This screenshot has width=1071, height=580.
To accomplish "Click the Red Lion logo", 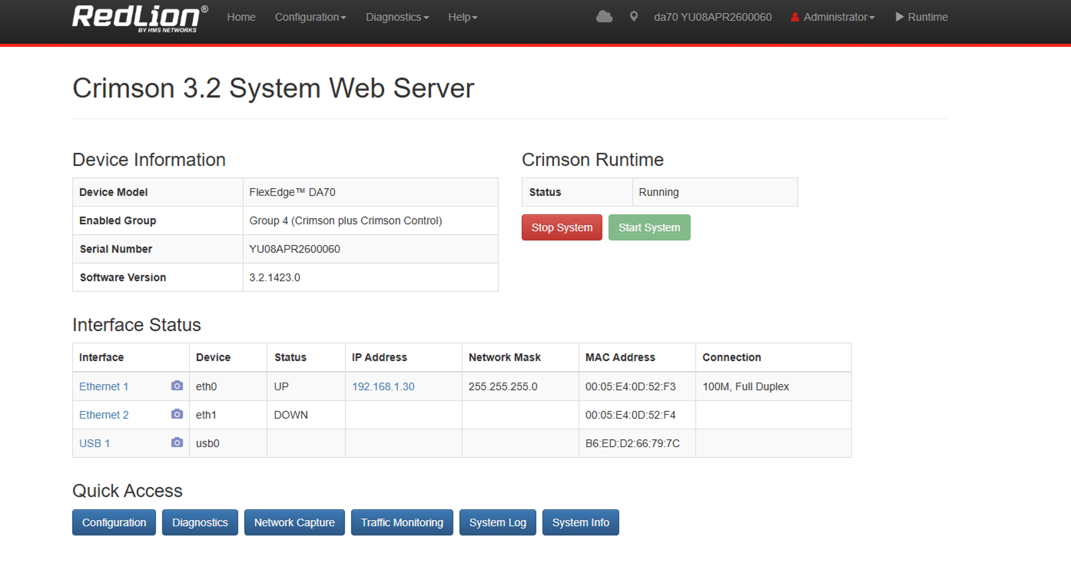I will pos(140,19).
